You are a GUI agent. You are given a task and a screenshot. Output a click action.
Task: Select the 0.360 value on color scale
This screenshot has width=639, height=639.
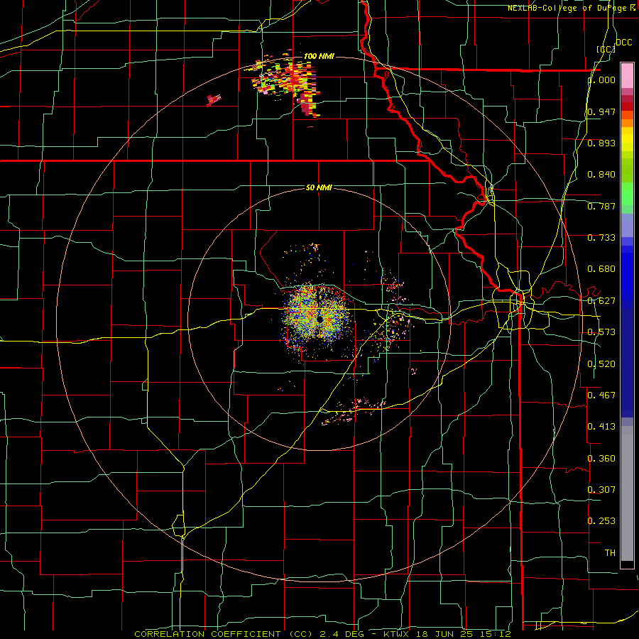point(601,459)
